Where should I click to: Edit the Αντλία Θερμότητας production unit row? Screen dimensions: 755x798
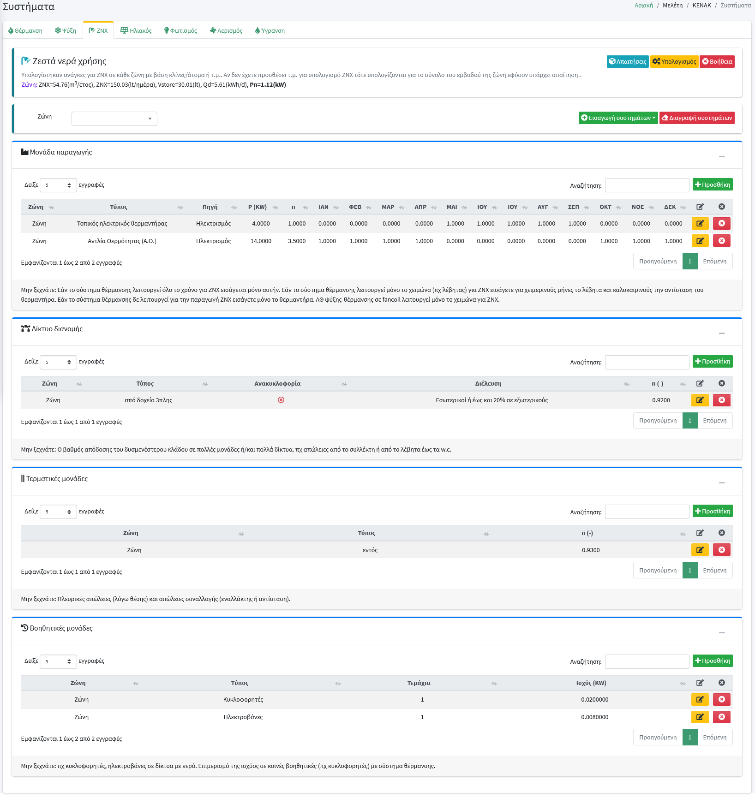(x=700, y=241)
